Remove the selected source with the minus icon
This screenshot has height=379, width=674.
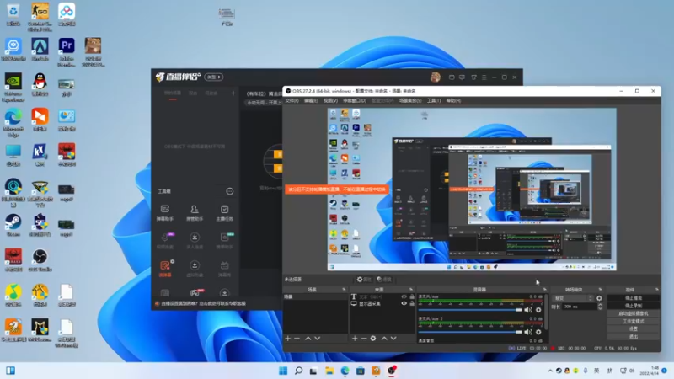point(364,339)
